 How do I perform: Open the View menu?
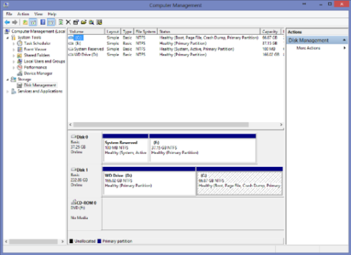pos(38,14)
